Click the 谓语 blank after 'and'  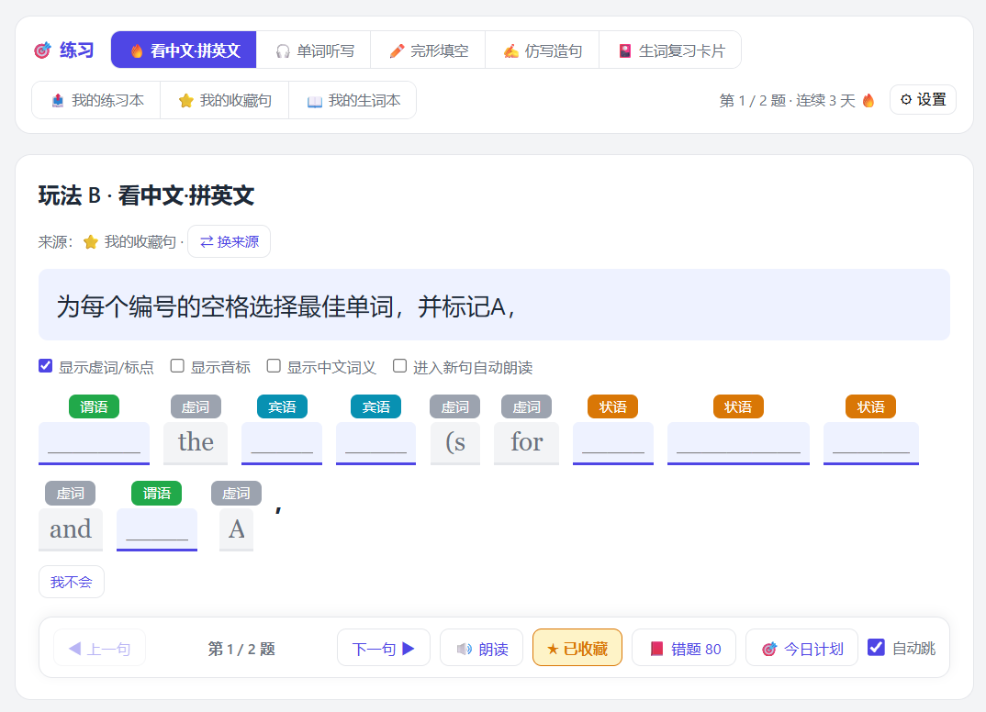[157, 529]
